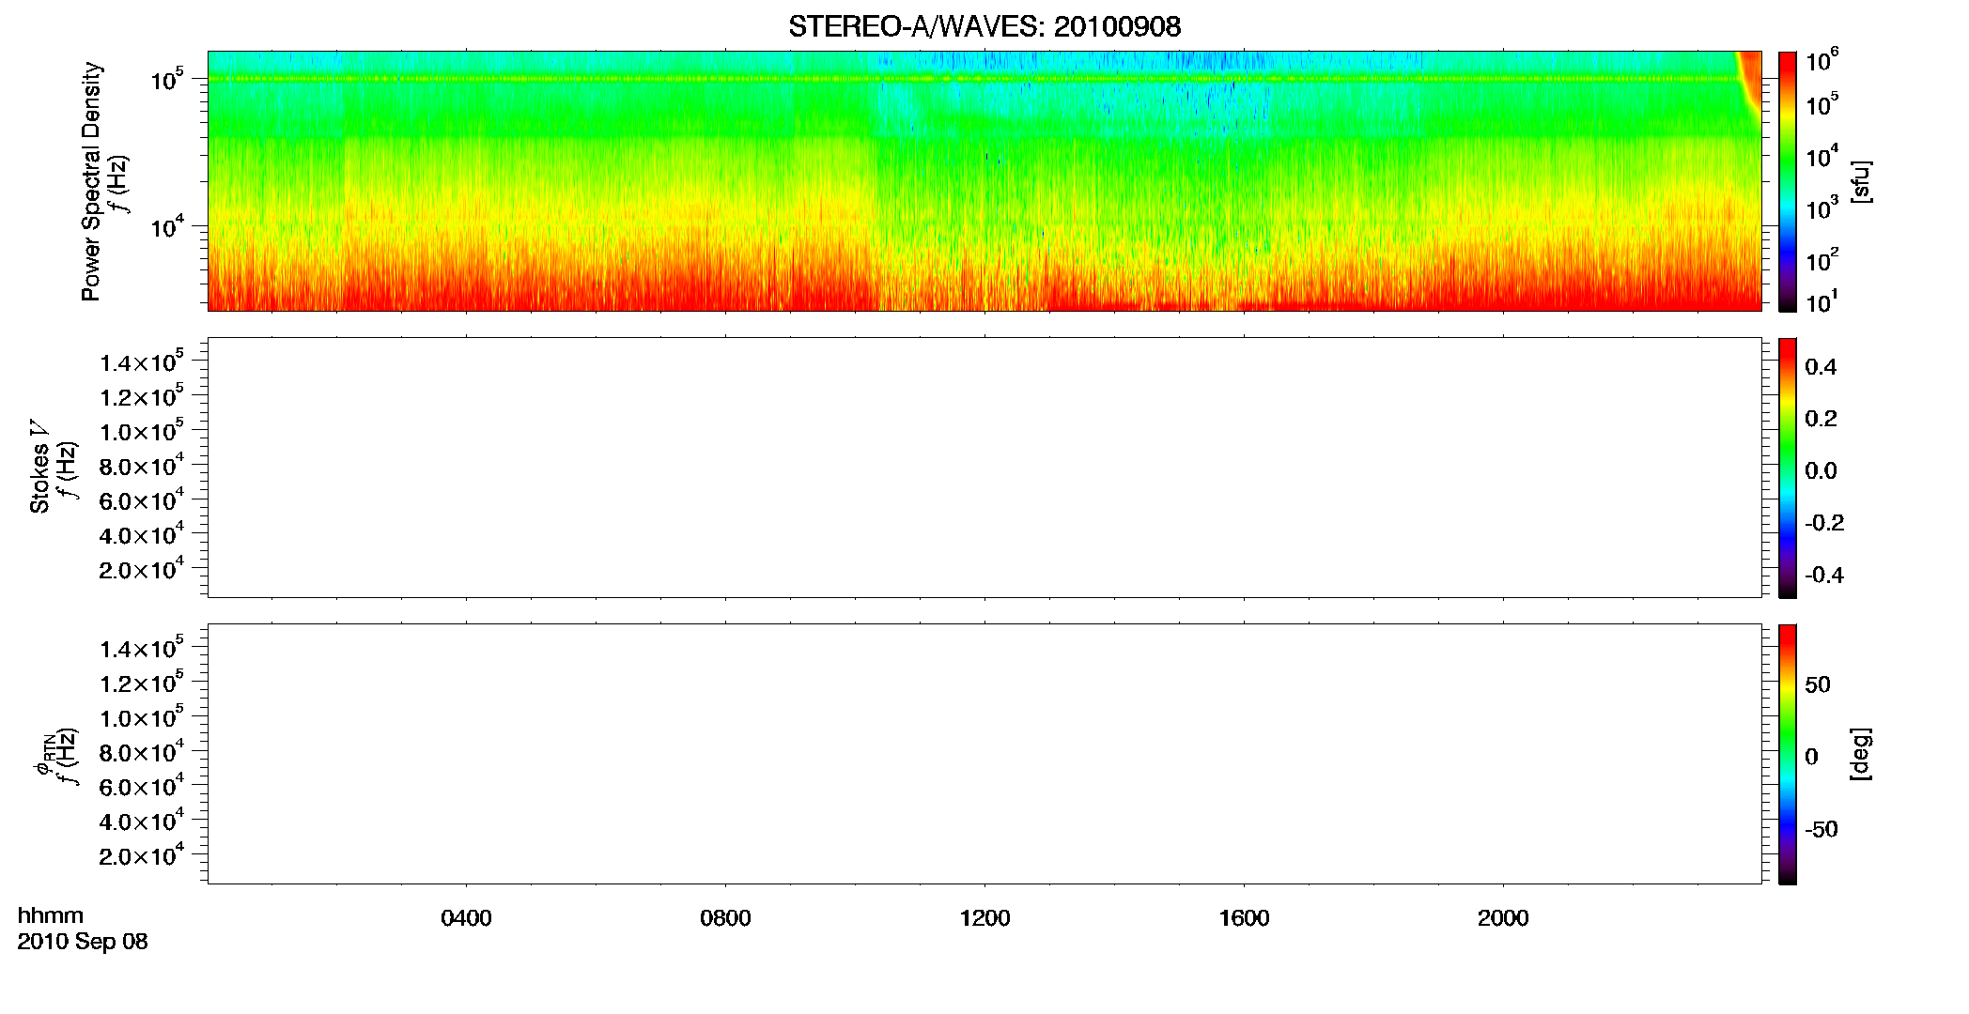Click the 2010 Sep 08 date label
Screen dimensions: 1969x1014
tap(83, 942)
